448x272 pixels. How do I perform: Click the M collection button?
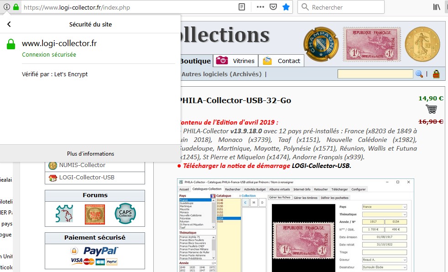pos(254,203)
